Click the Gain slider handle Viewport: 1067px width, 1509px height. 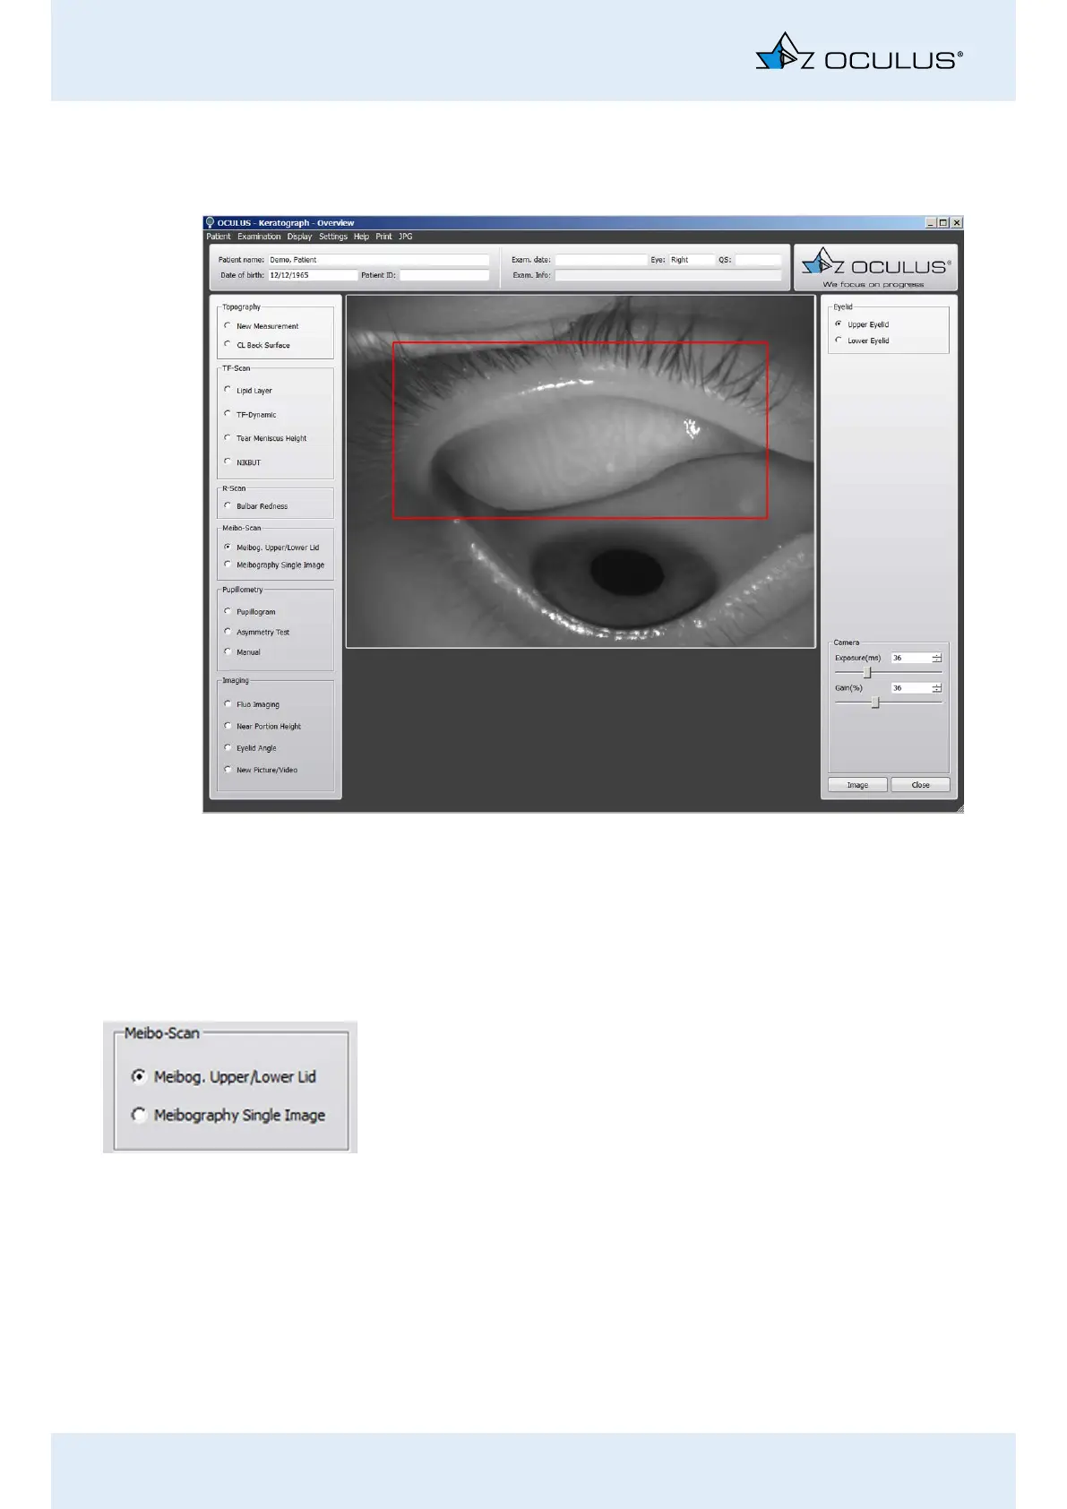click(875, 703)
